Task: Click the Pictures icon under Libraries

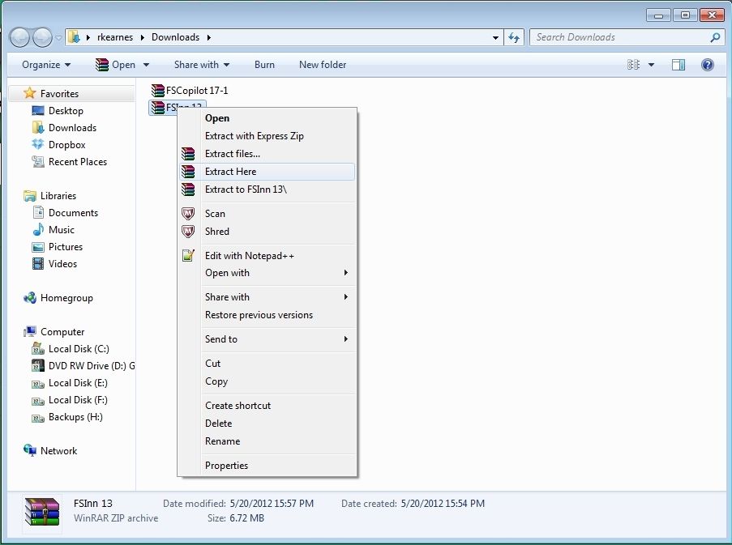Action: [38, 247]
